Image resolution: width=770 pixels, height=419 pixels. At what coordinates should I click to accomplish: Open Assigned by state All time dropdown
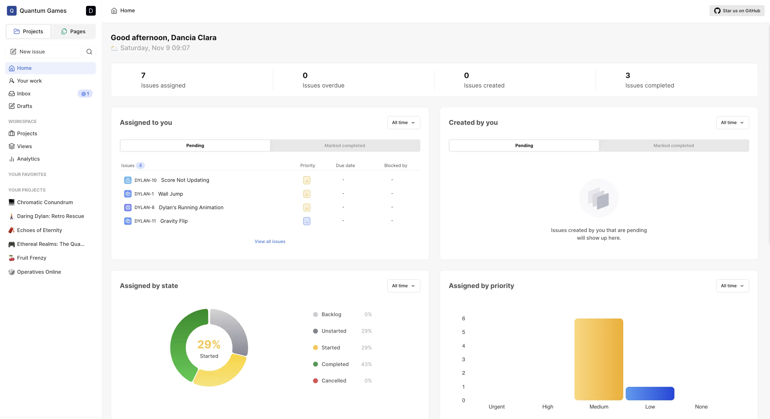click(403, 286)
